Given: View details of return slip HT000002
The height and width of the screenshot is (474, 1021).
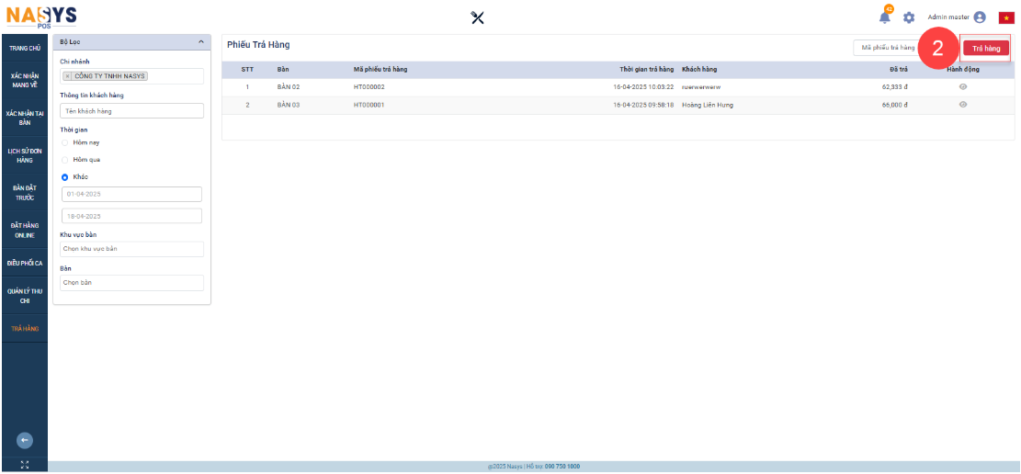Looking at the screenshot, I should [x=962, y=86].
